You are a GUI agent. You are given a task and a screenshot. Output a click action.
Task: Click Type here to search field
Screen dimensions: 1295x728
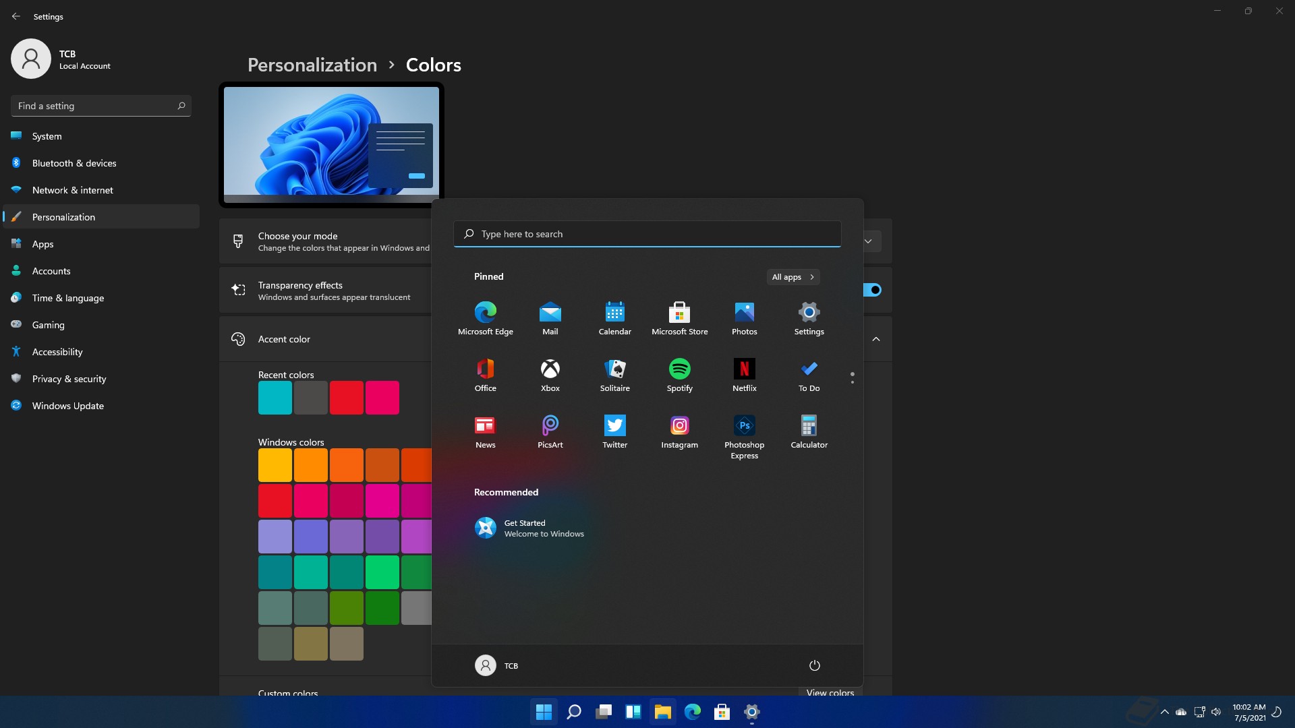pyautogui.click(x=647, y=234)
